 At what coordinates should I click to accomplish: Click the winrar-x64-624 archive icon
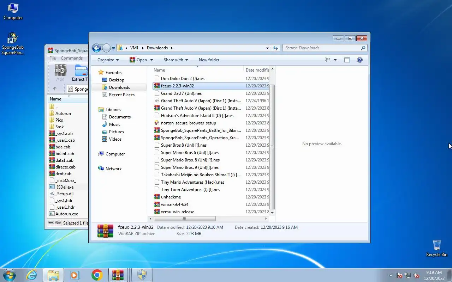(x=157, y=204)
